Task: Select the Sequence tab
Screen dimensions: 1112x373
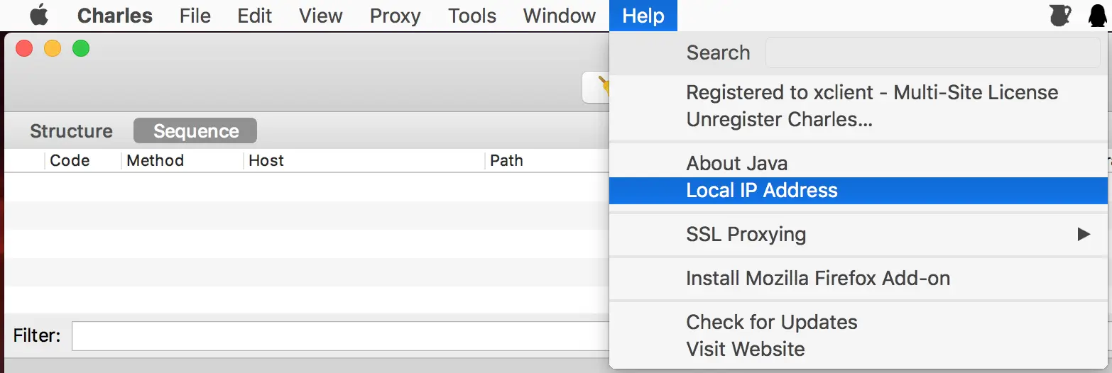Action: 195,131
